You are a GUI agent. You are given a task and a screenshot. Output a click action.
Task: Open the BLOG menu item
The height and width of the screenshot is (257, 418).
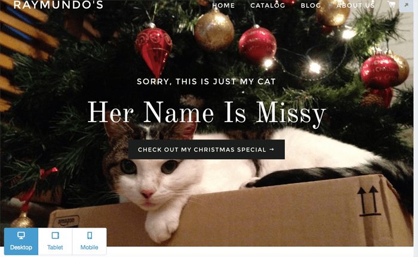(x=311, y=5)
